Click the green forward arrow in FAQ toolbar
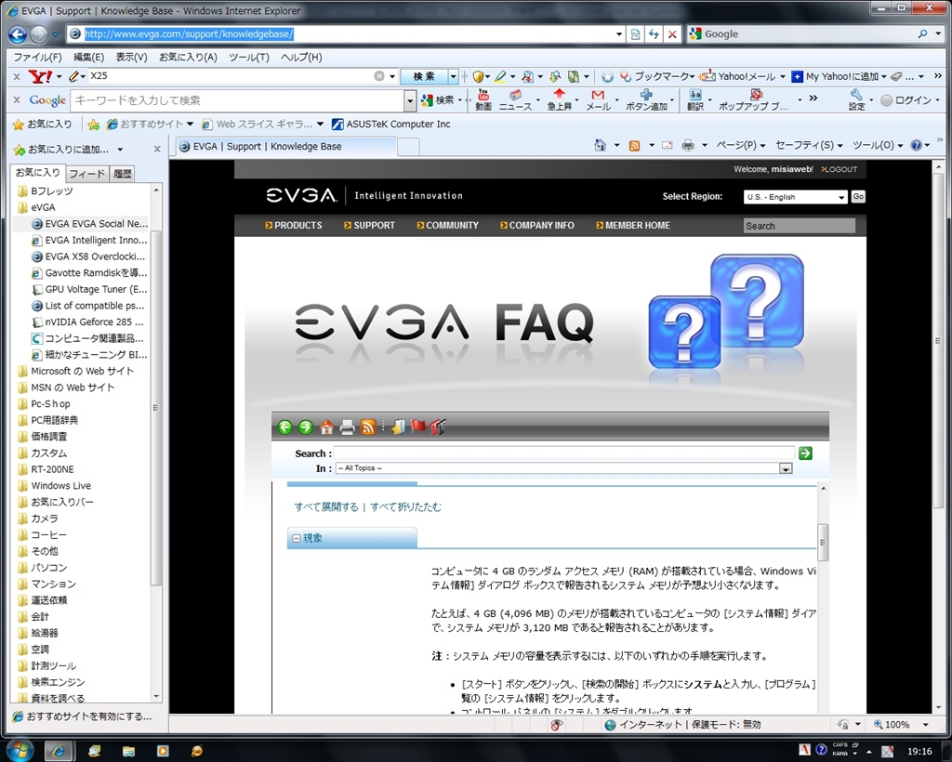The image size is (952, 762). click(306, 427)
